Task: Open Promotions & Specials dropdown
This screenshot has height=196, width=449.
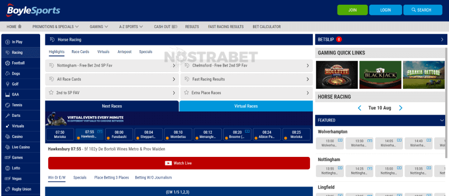Action: click(55, 26)
